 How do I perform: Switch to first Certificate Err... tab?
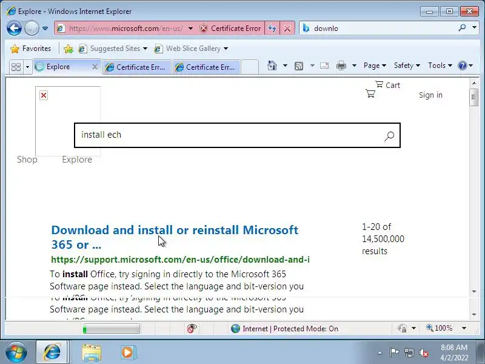click(137, 67)
